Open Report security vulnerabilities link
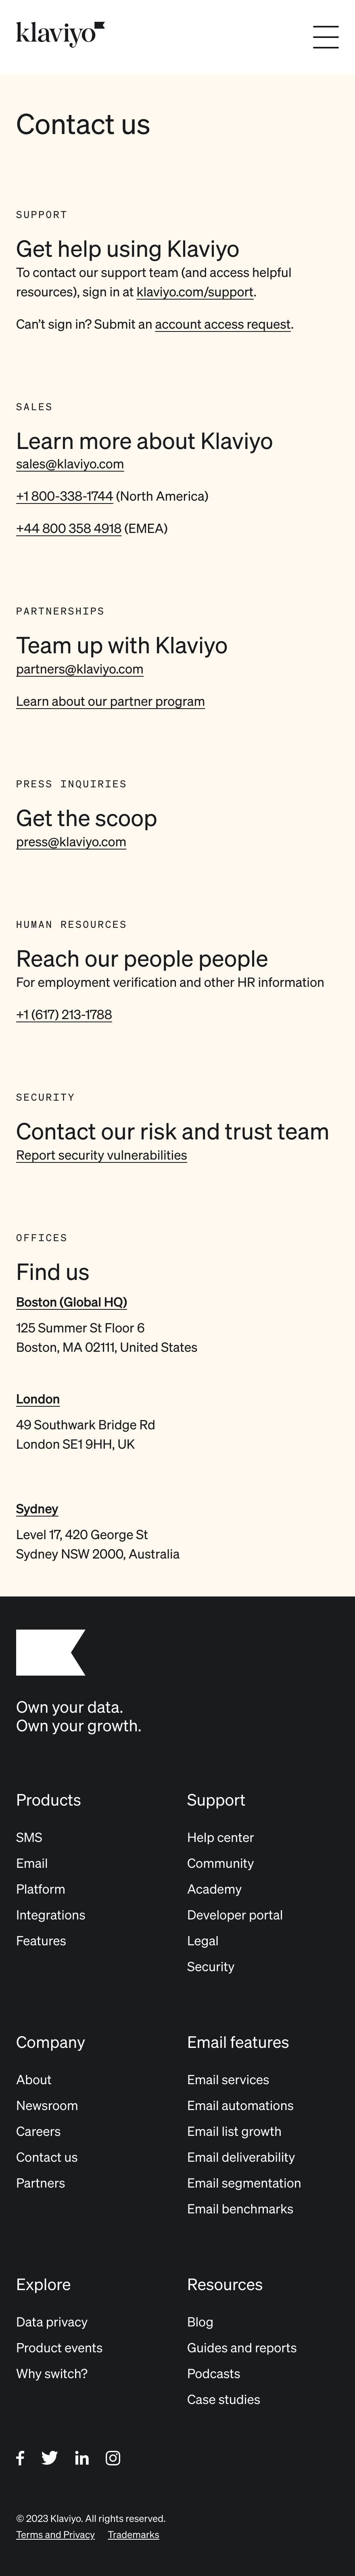355x2576 pixels. (101, 1155)
